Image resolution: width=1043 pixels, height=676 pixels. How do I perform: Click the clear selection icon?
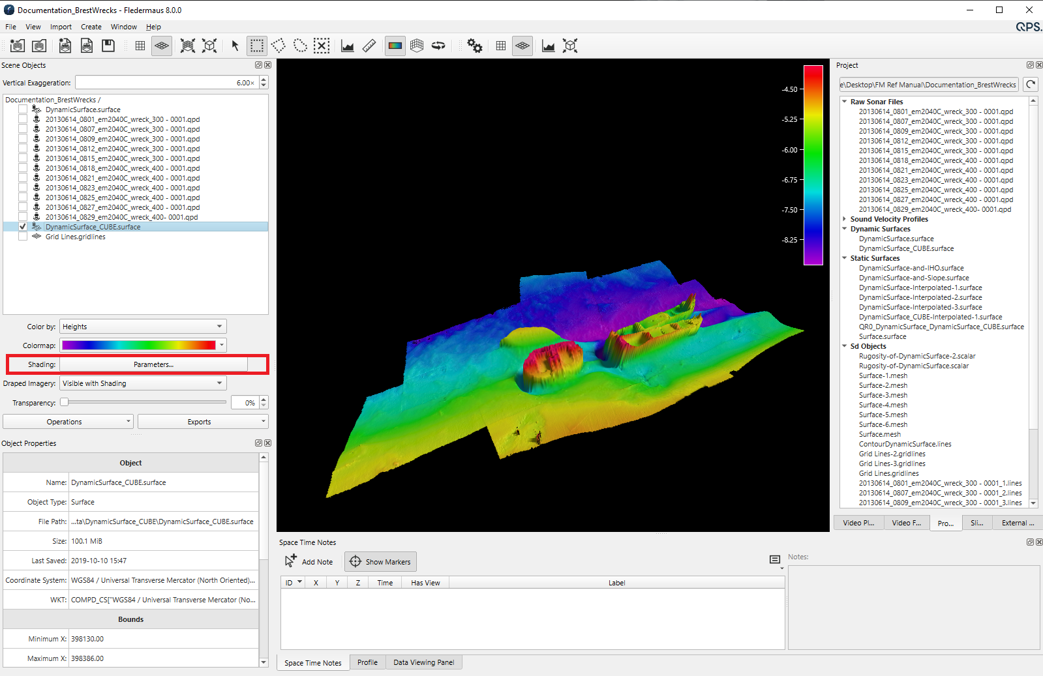pos(322,46)
